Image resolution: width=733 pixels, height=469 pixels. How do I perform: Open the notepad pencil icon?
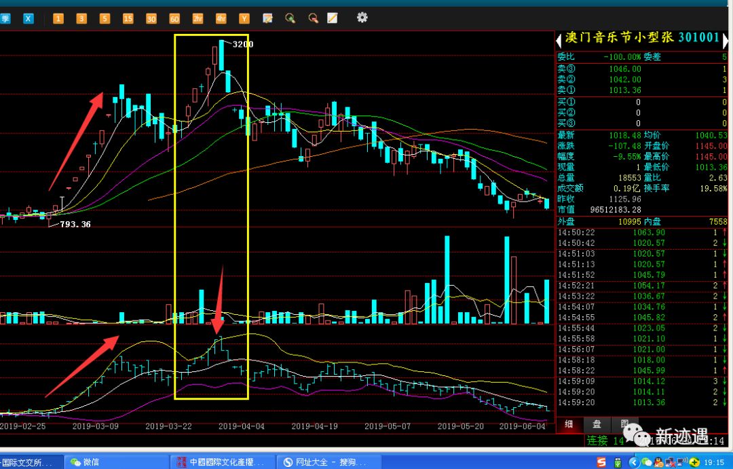tap(333, 18)
